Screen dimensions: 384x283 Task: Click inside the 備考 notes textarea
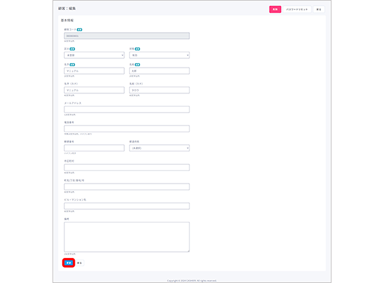pyautogui.click(x=126, y=237)
